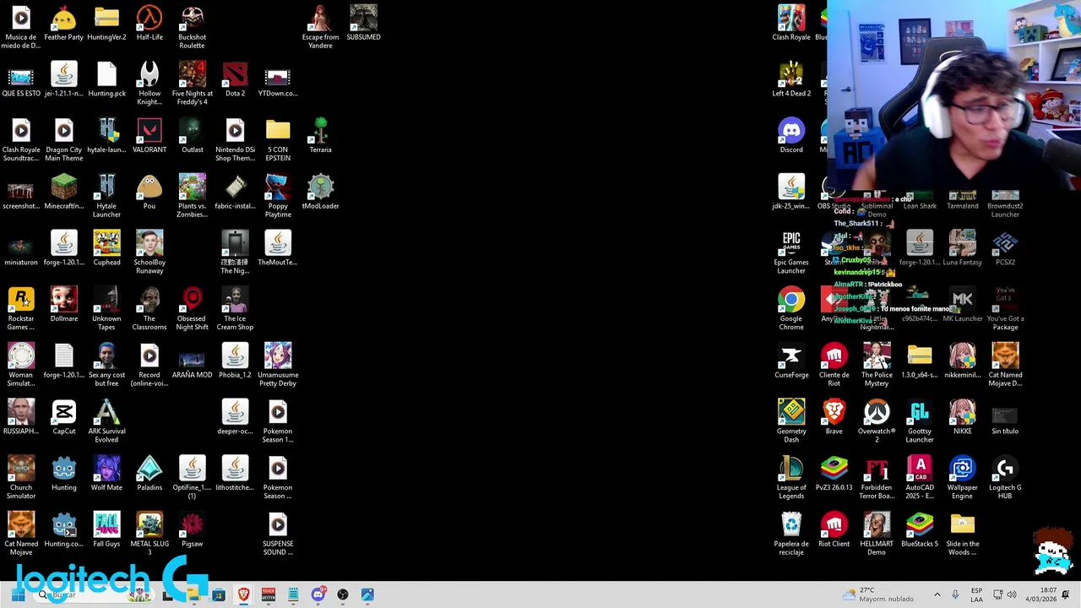Select the Feather Party desktop icon
The height and width of the screenshot is (608, 1081).
click(x=63, y=24)
